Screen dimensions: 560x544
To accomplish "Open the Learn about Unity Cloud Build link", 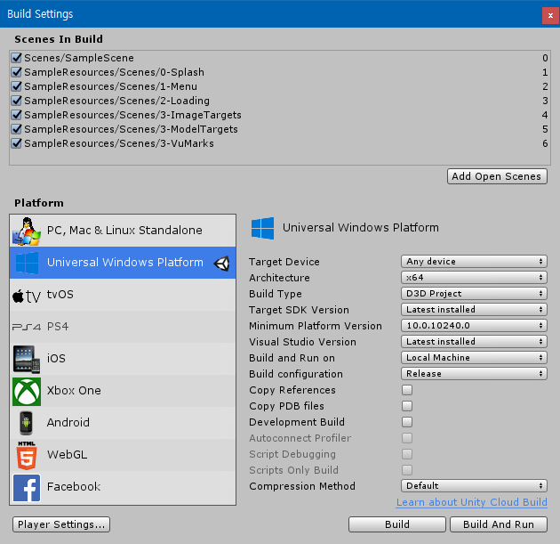I will point(471,502).
